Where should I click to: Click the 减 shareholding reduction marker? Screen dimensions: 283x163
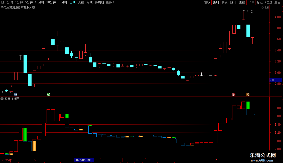[48, 95]
